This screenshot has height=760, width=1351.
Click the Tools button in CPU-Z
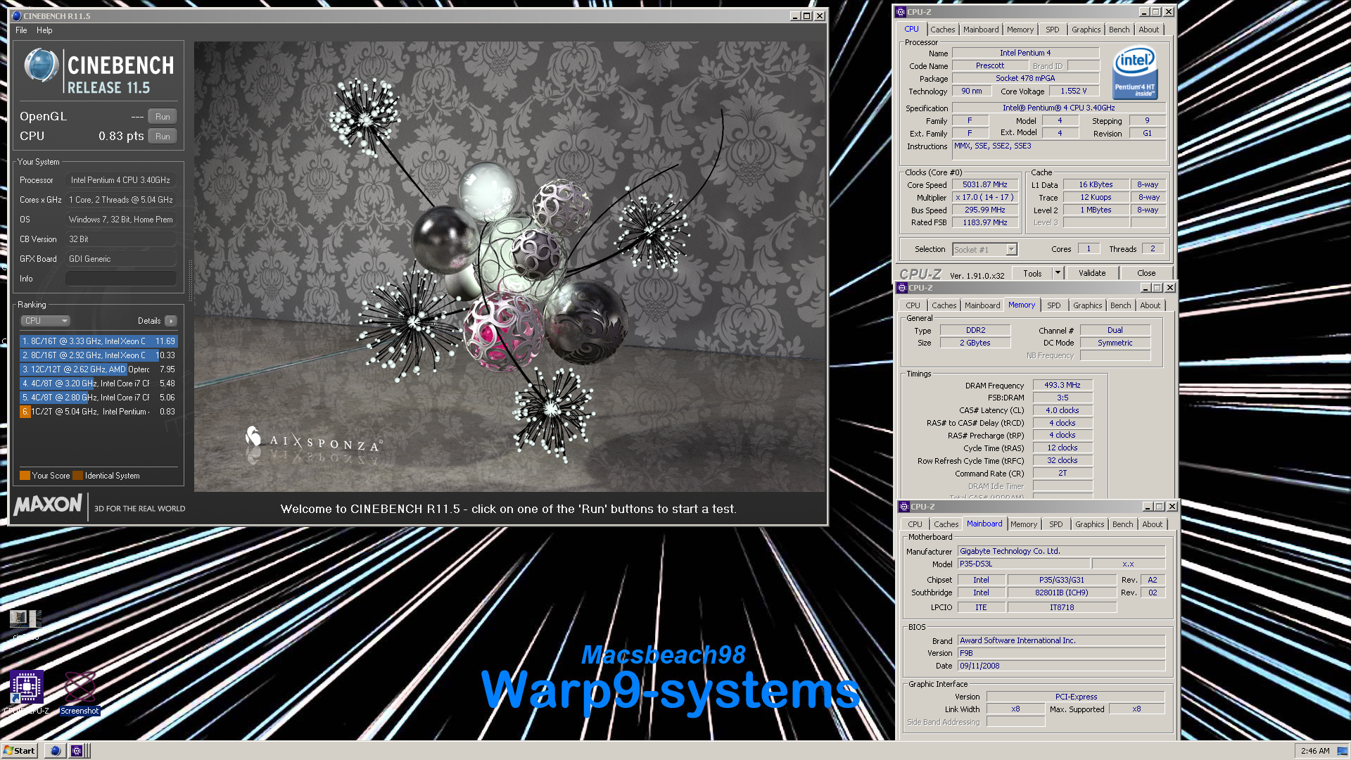click(x=1032, y=273)
